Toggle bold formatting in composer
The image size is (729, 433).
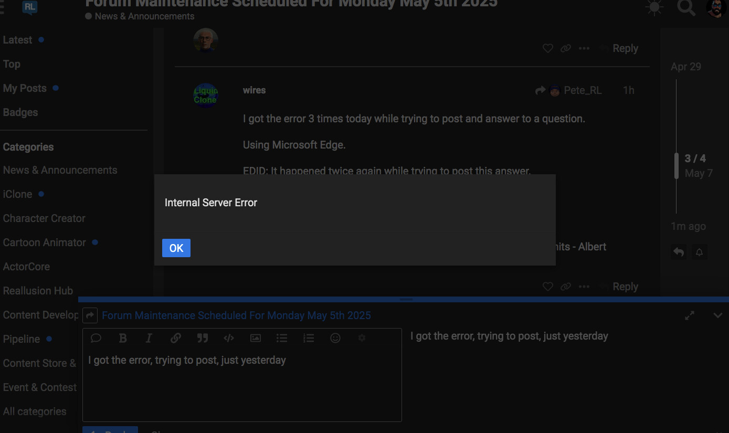tap(123, 338)
